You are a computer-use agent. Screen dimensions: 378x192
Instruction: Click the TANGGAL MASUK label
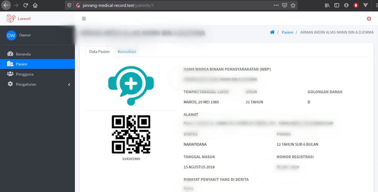199,157
